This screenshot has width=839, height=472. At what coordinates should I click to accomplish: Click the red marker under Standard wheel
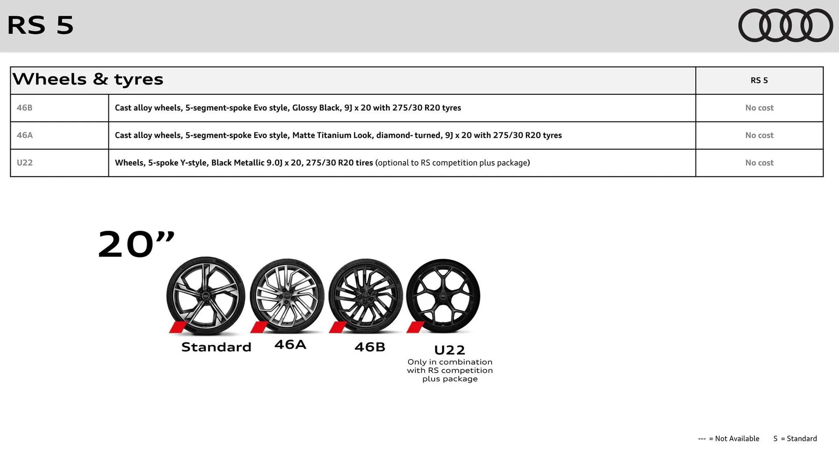coord(179,327)
